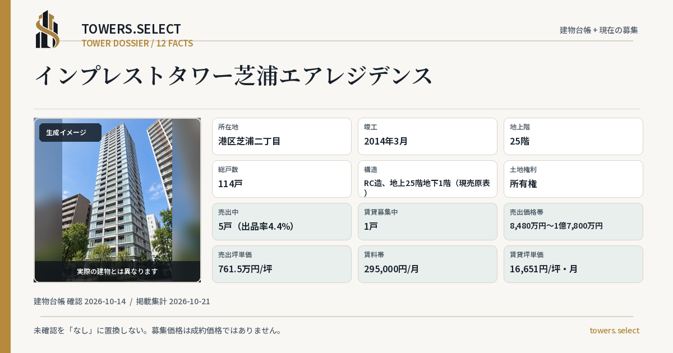Select the 竣工 card showing 2014年3月
This screenshot has height=353, width=673.
pos(427,136)
